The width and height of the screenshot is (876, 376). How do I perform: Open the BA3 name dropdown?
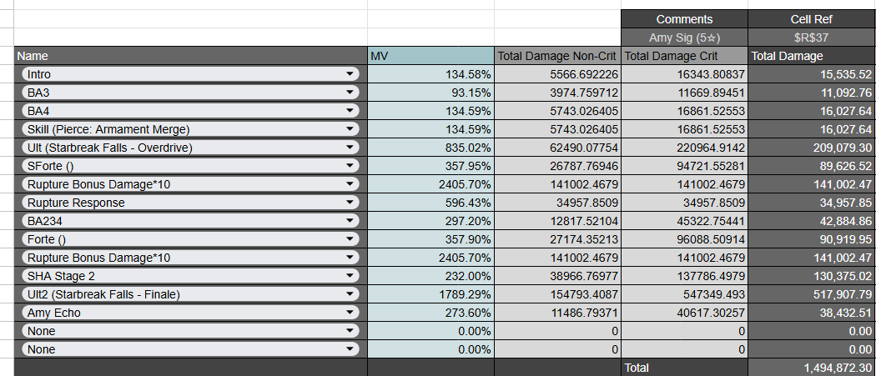coord(190,93)
